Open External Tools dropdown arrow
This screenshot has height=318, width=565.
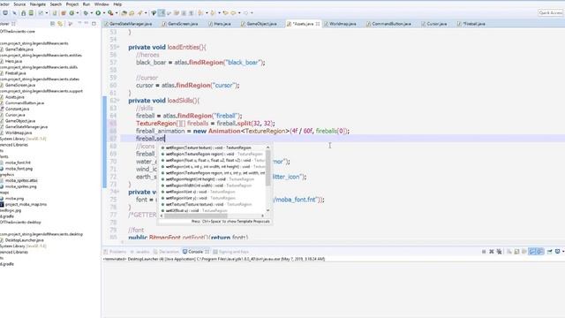(x=117, y=13)
